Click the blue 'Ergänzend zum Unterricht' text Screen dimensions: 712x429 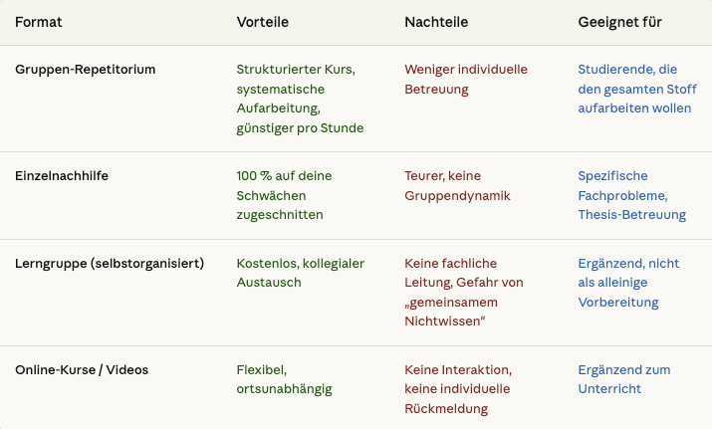click(623, 379)
